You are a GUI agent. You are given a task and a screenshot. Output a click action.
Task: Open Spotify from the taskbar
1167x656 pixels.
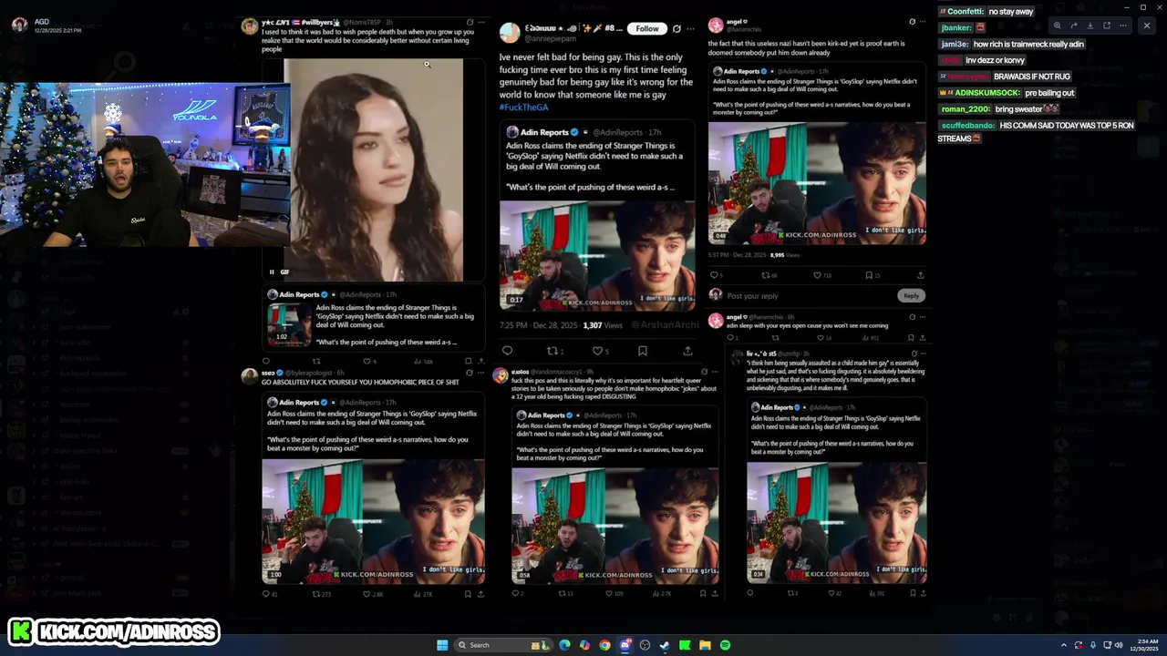(725, 645)
